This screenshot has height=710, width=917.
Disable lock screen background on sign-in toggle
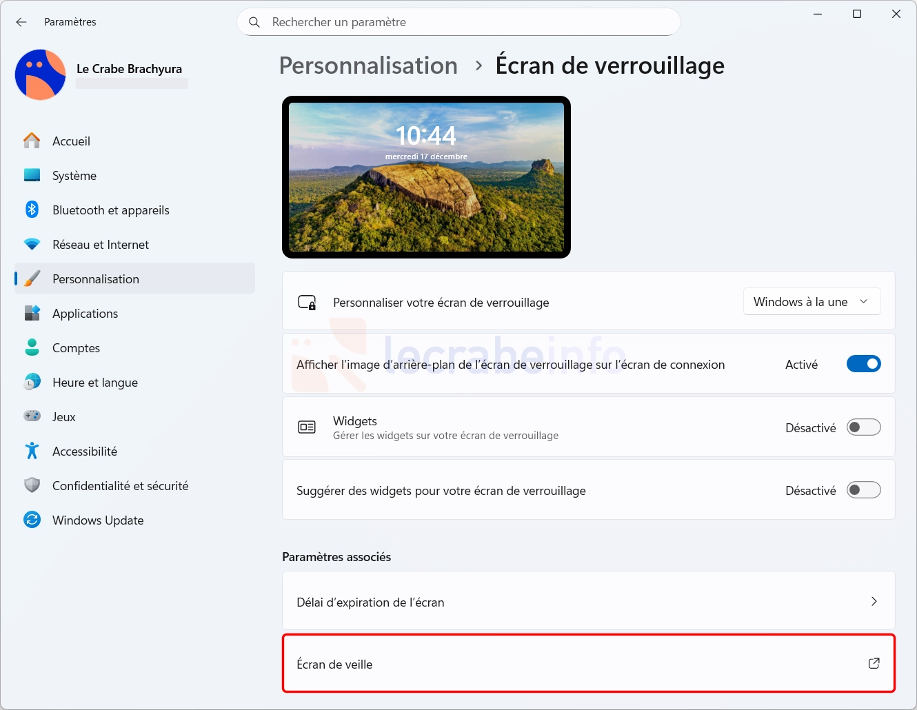coord(863,364)
